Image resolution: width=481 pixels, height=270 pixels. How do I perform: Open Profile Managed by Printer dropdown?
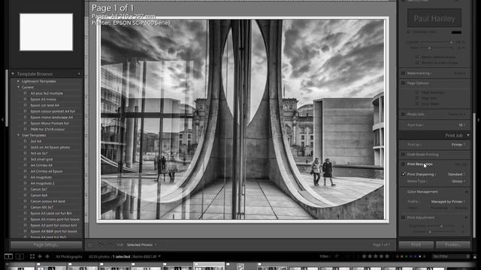(x=448, y=202)
